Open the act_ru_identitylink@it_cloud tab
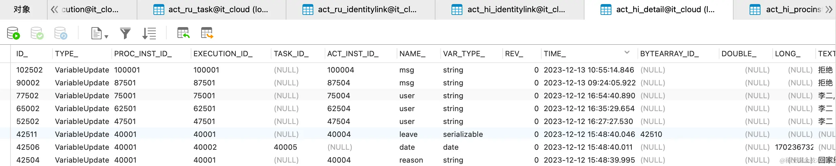Viewport: 836px width, 166px height. (x=360, y=9)
